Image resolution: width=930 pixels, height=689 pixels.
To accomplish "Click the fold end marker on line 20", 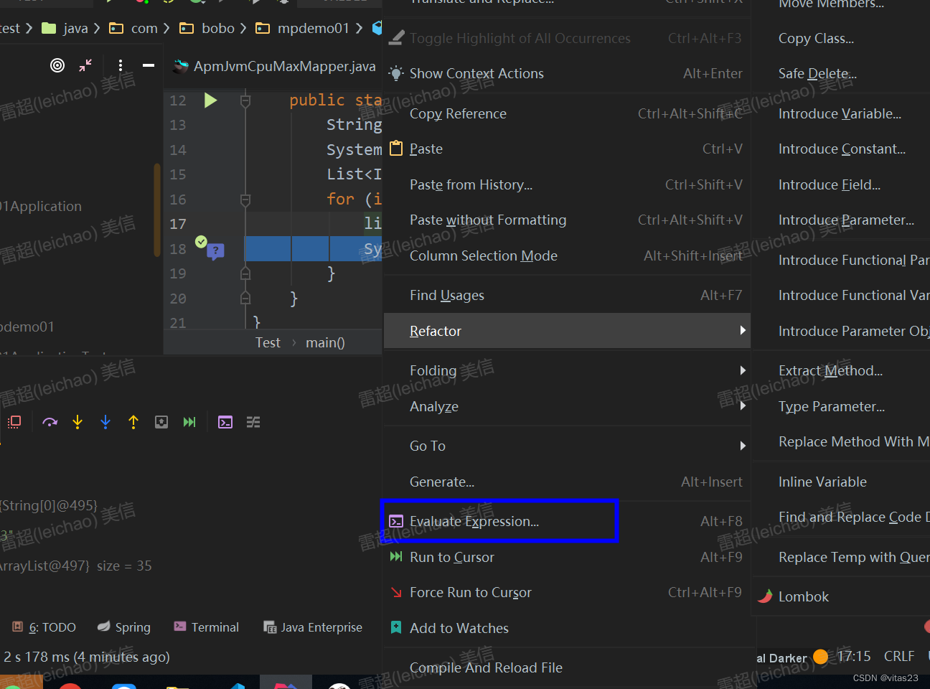I will 245,298.
